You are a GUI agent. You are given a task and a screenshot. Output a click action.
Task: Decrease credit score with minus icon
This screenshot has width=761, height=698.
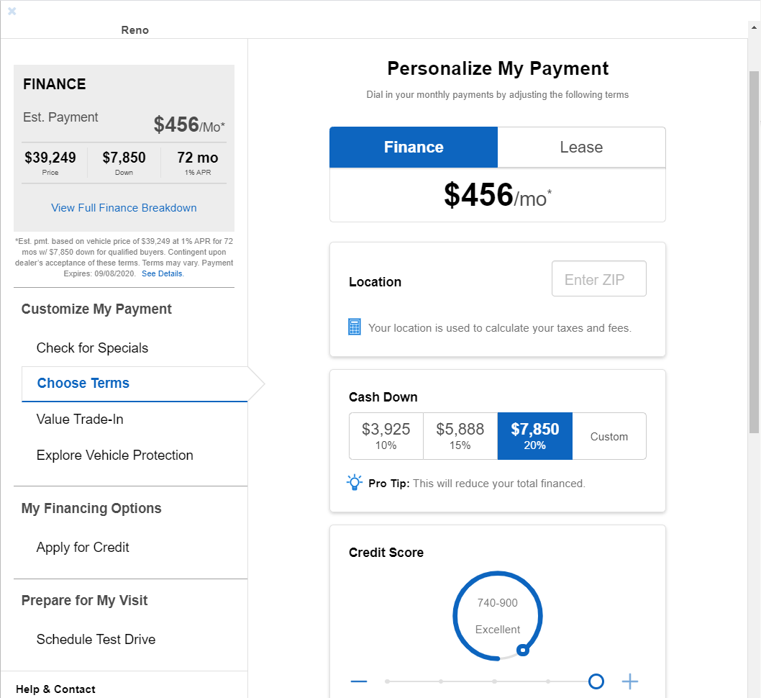tap(359, 681)
